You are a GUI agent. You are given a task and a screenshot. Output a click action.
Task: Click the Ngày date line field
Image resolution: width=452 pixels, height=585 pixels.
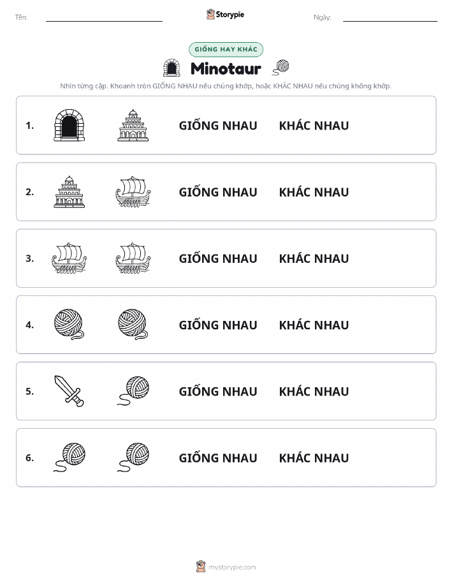tap(390, 18)
